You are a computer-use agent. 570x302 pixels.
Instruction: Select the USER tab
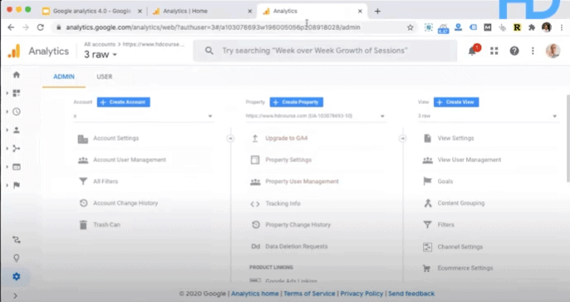coord(105,77)
